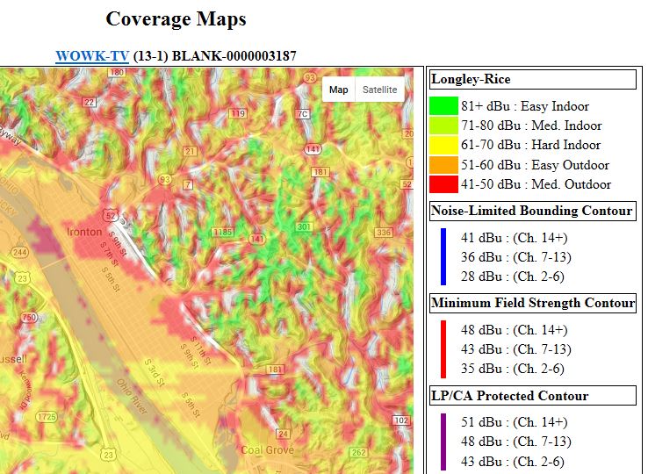The height and width of the screenshot is (474, 648).
Task: Click the Ironton city label on the map
Action: pyautogui.click(x=84, y=233)
